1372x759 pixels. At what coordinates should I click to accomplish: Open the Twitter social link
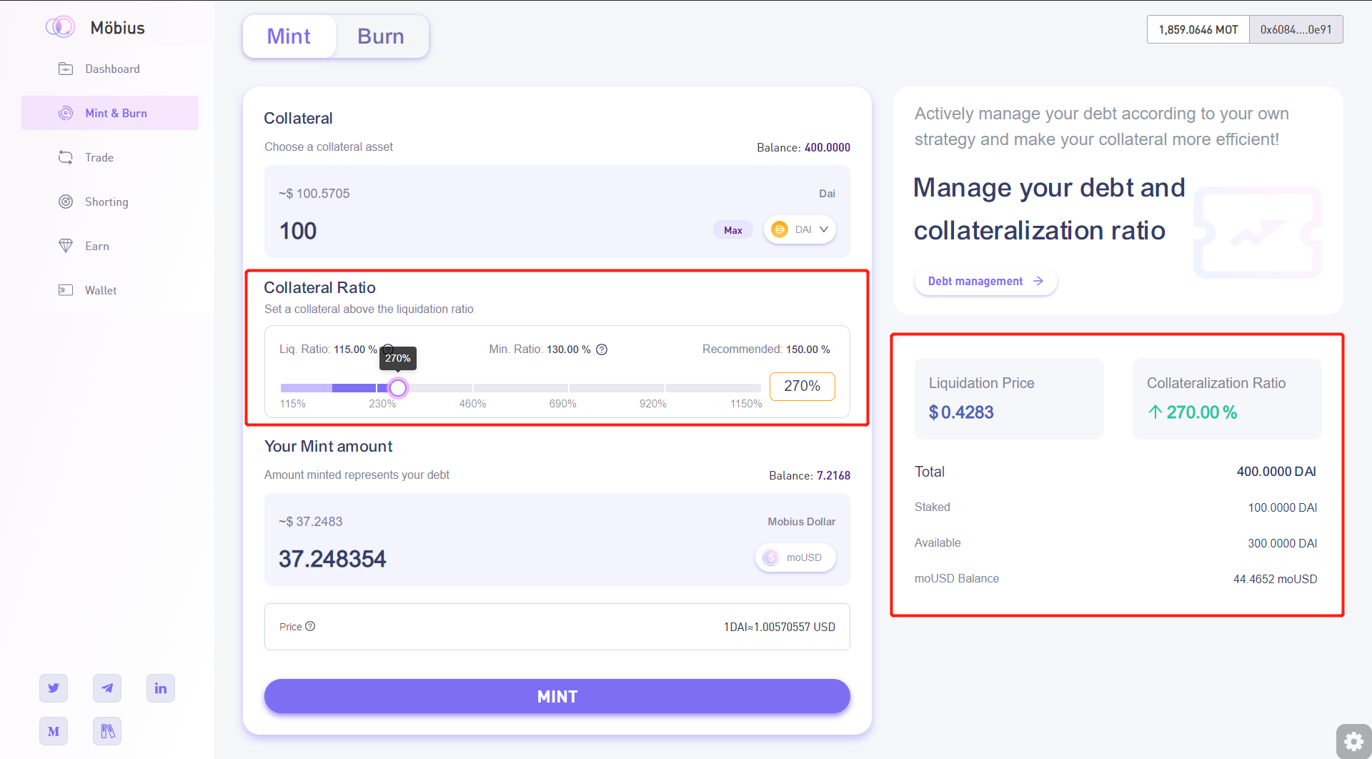coord(54,688)
